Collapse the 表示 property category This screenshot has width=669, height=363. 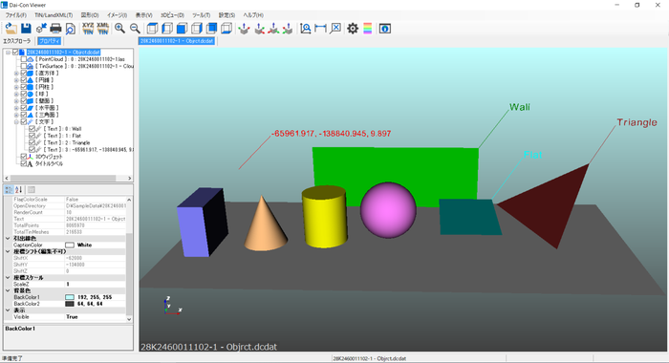[8, 310]
